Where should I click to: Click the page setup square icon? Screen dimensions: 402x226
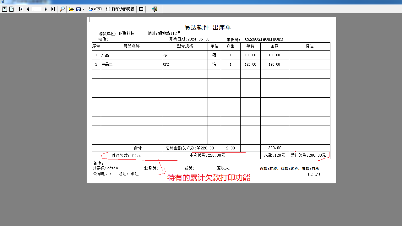[141, 9]
